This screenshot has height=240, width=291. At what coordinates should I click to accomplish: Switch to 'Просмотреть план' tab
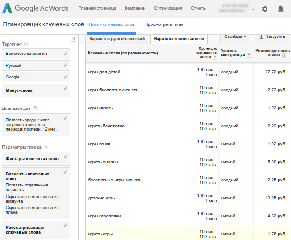tap(164, 24)
